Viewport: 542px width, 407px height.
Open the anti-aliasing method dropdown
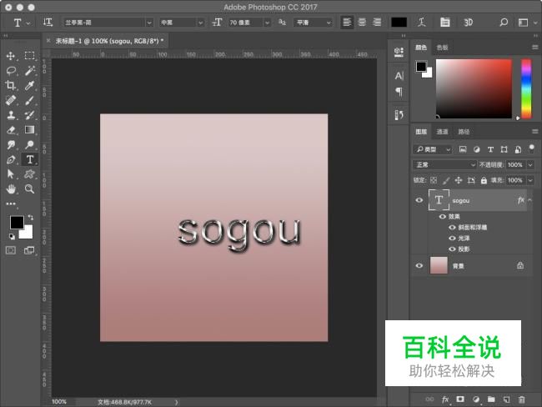point(314,23)
